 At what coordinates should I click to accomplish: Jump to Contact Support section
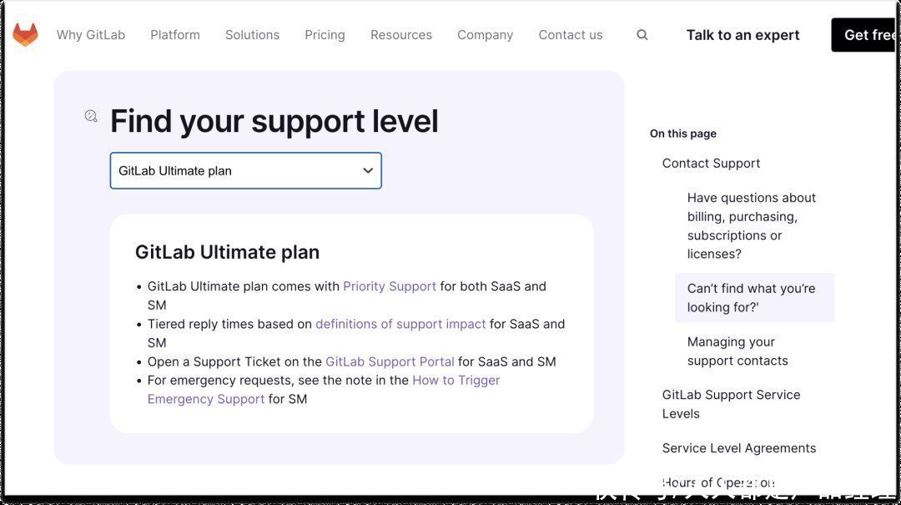pos(711,164)
